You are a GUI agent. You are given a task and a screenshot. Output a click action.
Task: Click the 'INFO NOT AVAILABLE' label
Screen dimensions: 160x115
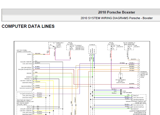click(127, 92)
